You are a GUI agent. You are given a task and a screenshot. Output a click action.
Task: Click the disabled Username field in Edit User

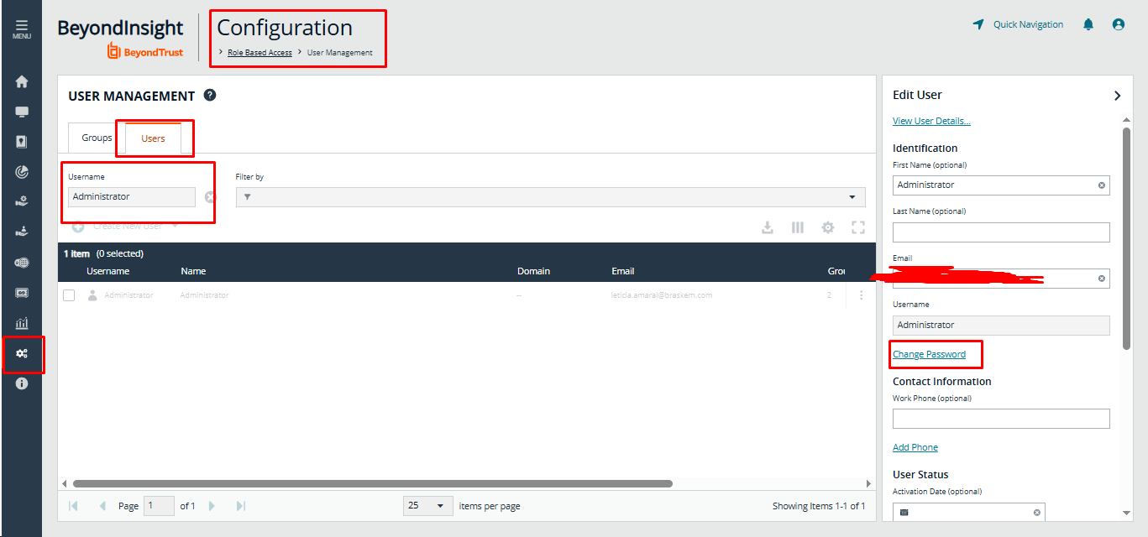(x=1001, y=325)
